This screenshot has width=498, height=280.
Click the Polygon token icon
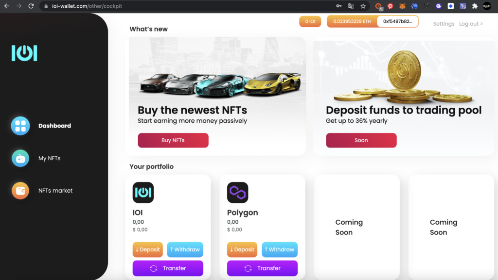237,192
